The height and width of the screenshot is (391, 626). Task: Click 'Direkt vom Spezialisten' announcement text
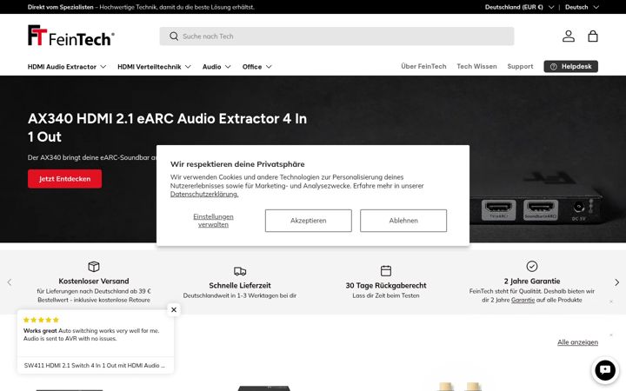coord(60,7)
